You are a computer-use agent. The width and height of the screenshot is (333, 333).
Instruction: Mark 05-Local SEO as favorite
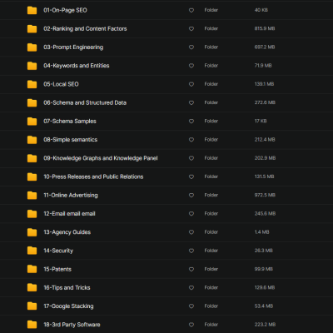pyautogui.click(x=191, y=84)
